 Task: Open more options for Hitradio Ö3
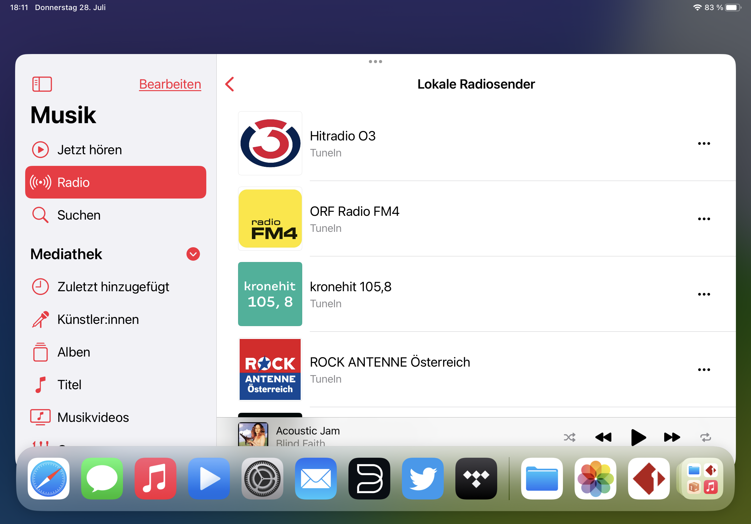coord(704,144)
